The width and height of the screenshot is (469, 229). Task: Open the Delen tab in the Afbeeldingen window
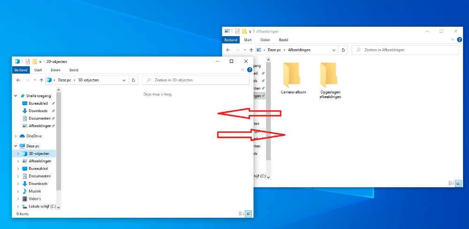tap(265, 40)
